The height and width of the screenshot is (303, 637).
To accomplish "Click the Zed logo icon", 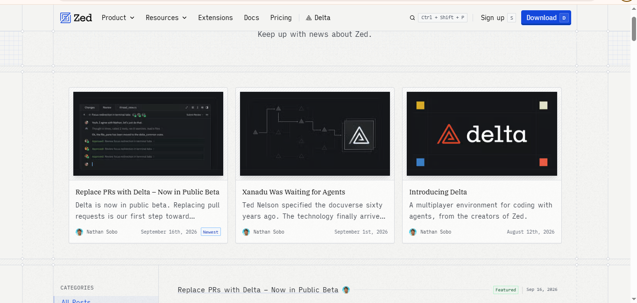I will tap(65, 18).
